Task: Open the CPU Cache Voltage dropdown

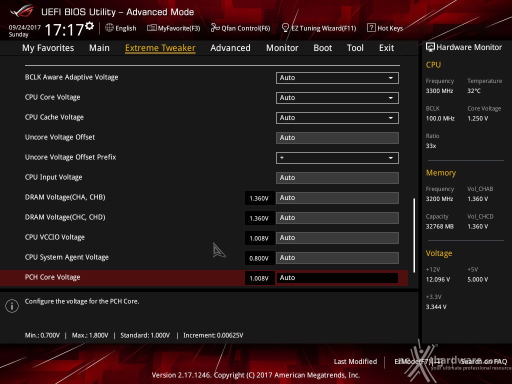Action: tap(337, 118)
